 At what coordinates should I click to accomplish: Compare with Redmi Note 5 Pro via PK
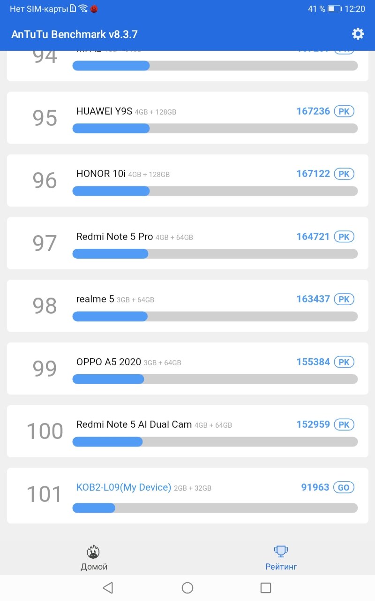tap(344, 237)
